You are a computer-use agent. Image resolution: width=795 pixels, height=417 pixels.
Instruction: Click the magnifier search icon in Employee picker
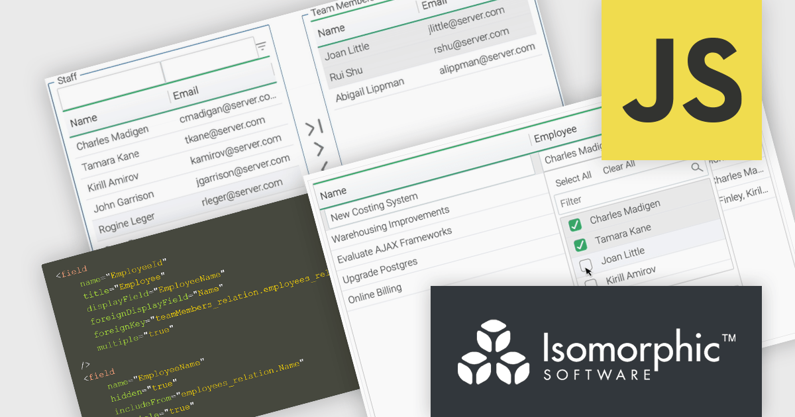coord(696,167)
